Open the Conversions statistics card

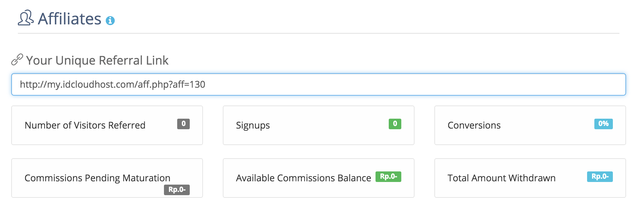point(530,125)
